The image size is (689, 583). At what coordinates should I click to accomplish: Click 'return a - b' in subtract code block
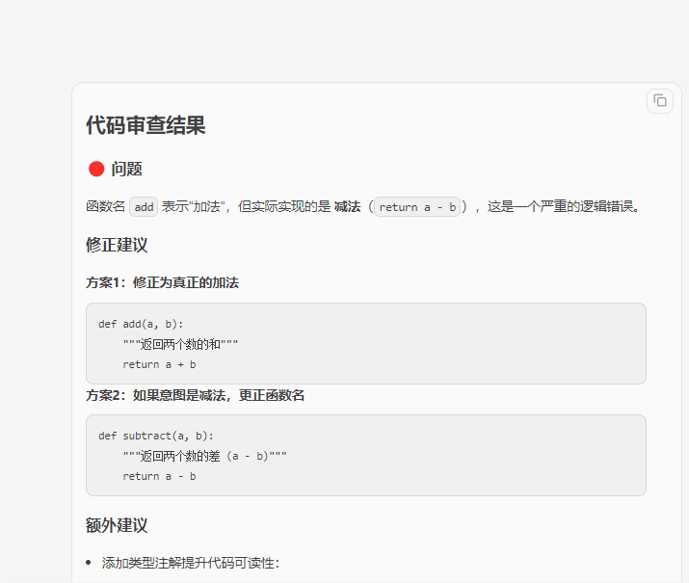coord(159,476)
